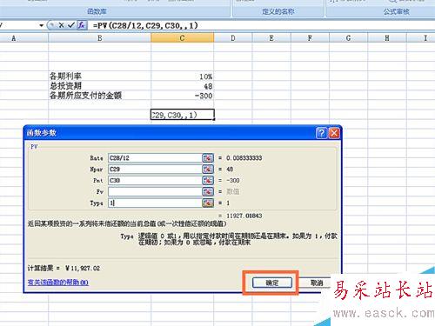This screenshot has width=435, height=326.
Task: Click the insert function fx icon
Action: coord(82,25)
